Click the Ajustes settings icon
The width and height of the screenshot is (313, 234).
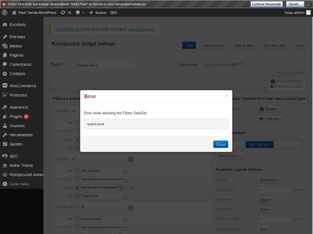pos(5,144)
